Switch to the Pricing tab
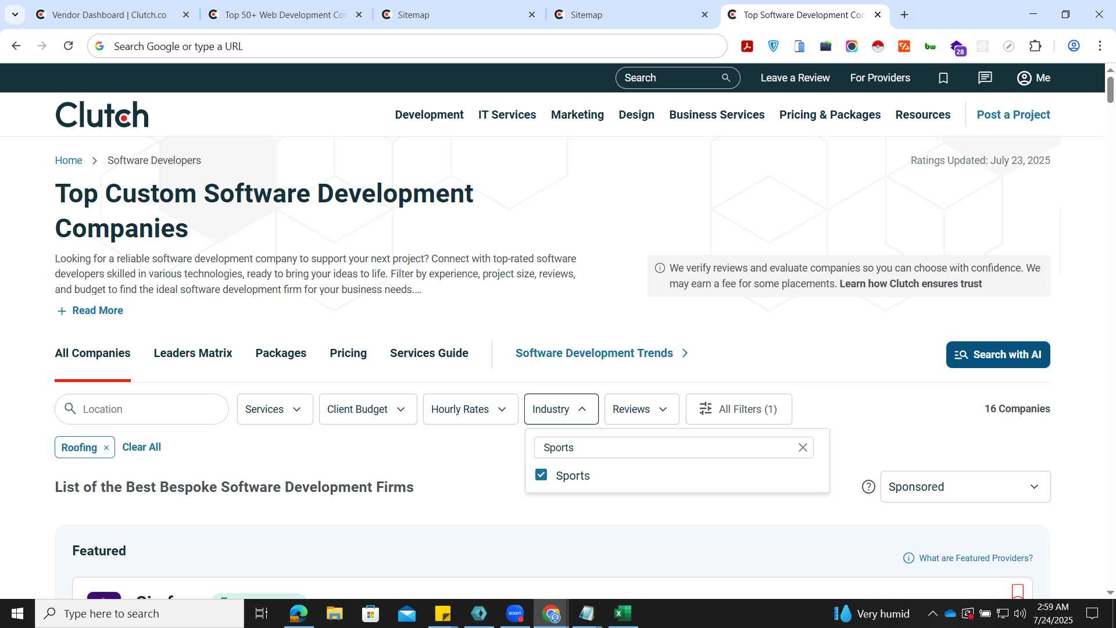Screen dimensions: 1116x628 click(348, 353)
